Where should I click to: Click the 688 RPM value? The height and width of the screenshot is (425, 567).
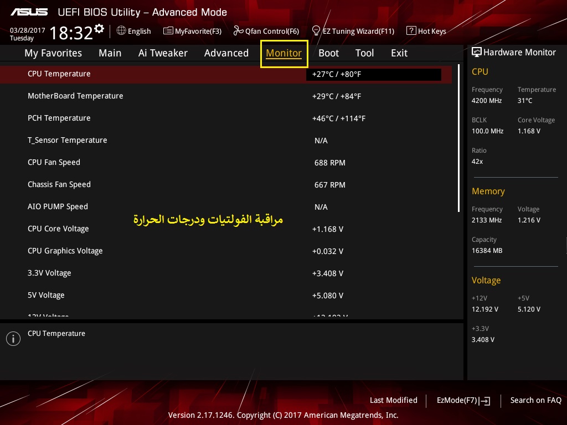[330, 163]
